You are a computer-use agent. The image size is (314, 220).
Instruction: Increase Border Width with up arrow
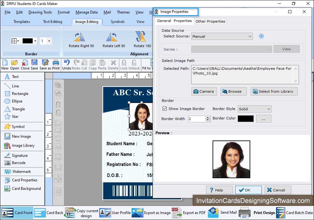coord(208,118)
